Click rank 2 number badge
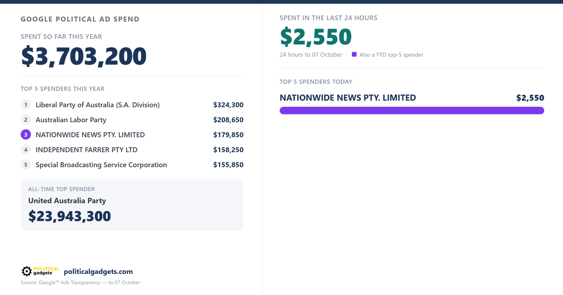563x295 pixels. coord(26,120)
